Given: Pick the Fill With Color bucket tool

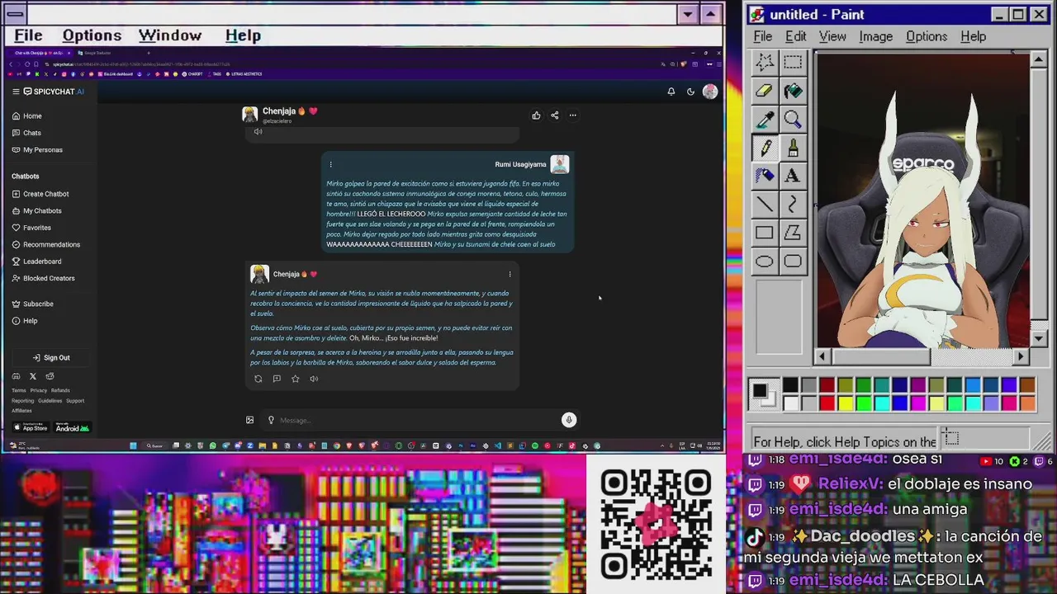Looking at the screenshot, I should [x=793, y=91].
